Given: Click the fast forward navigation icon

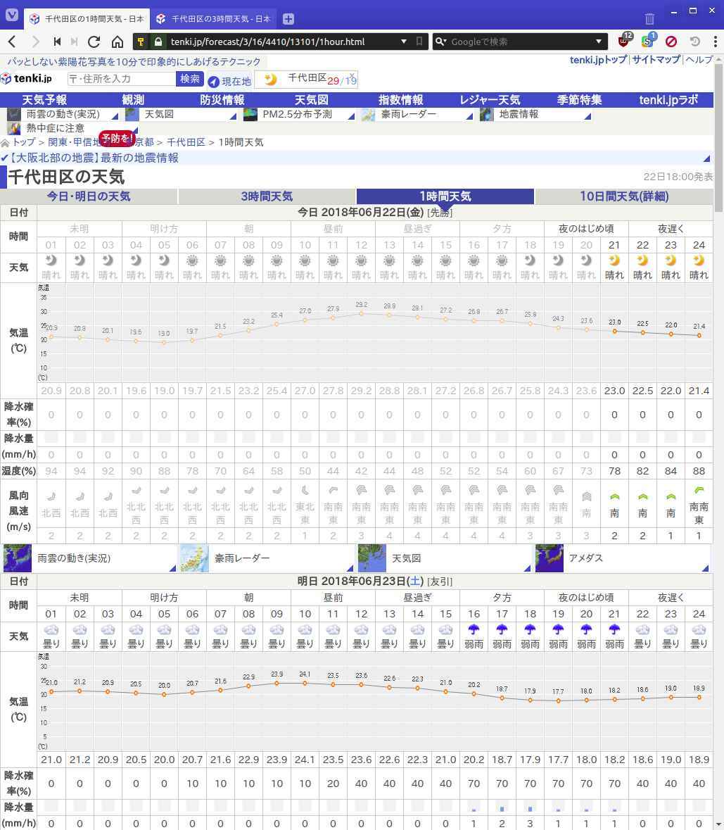Looking at the screenshot, I should click(x=74, y=42).
